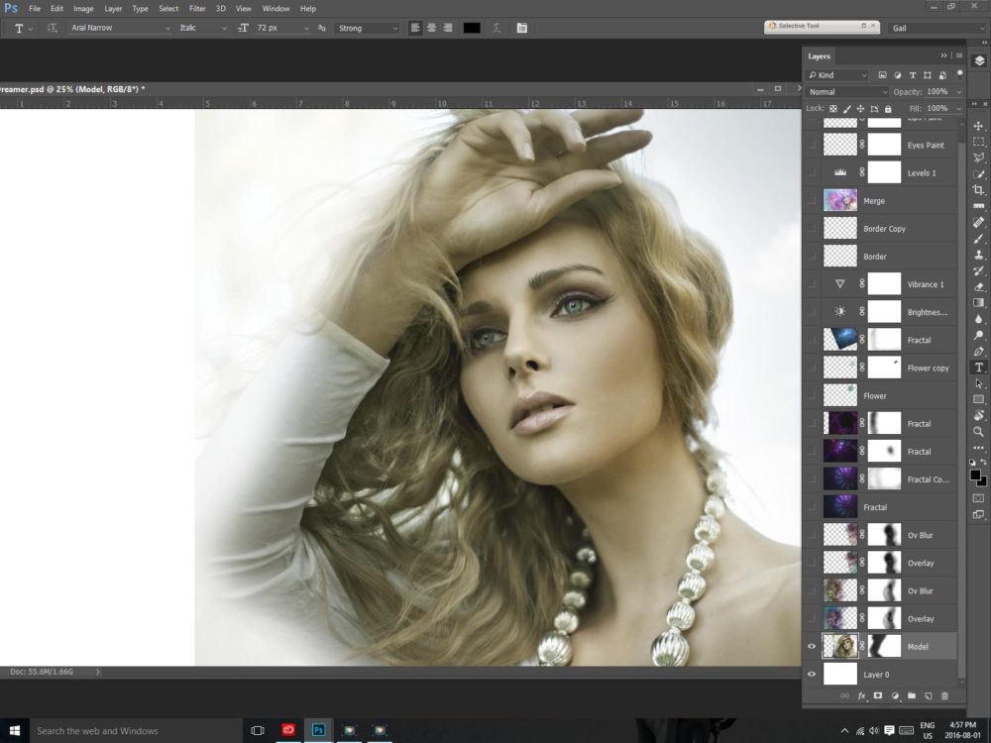Select the Border Copy layer thumbnail

pyautogui.click(x=840, y=229)
